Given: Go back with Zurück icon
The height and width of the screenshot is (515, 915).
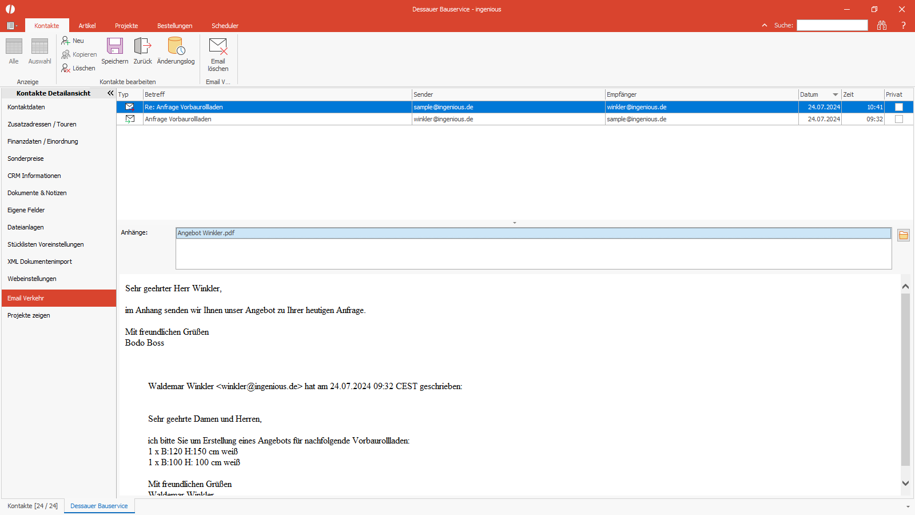Looking at the screenshot, I should 142,46.
